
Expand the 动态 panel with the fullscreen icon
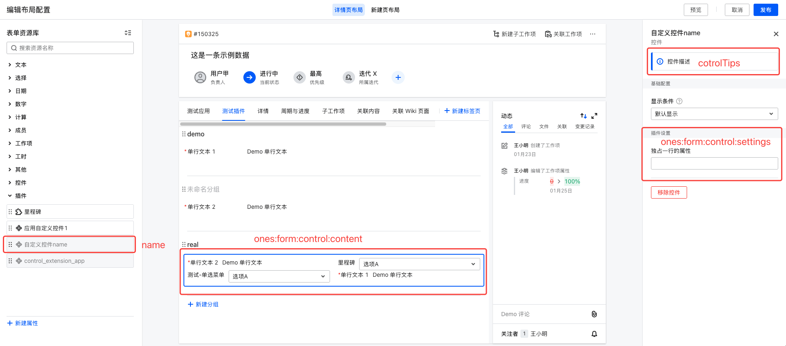tap(594, 116)
